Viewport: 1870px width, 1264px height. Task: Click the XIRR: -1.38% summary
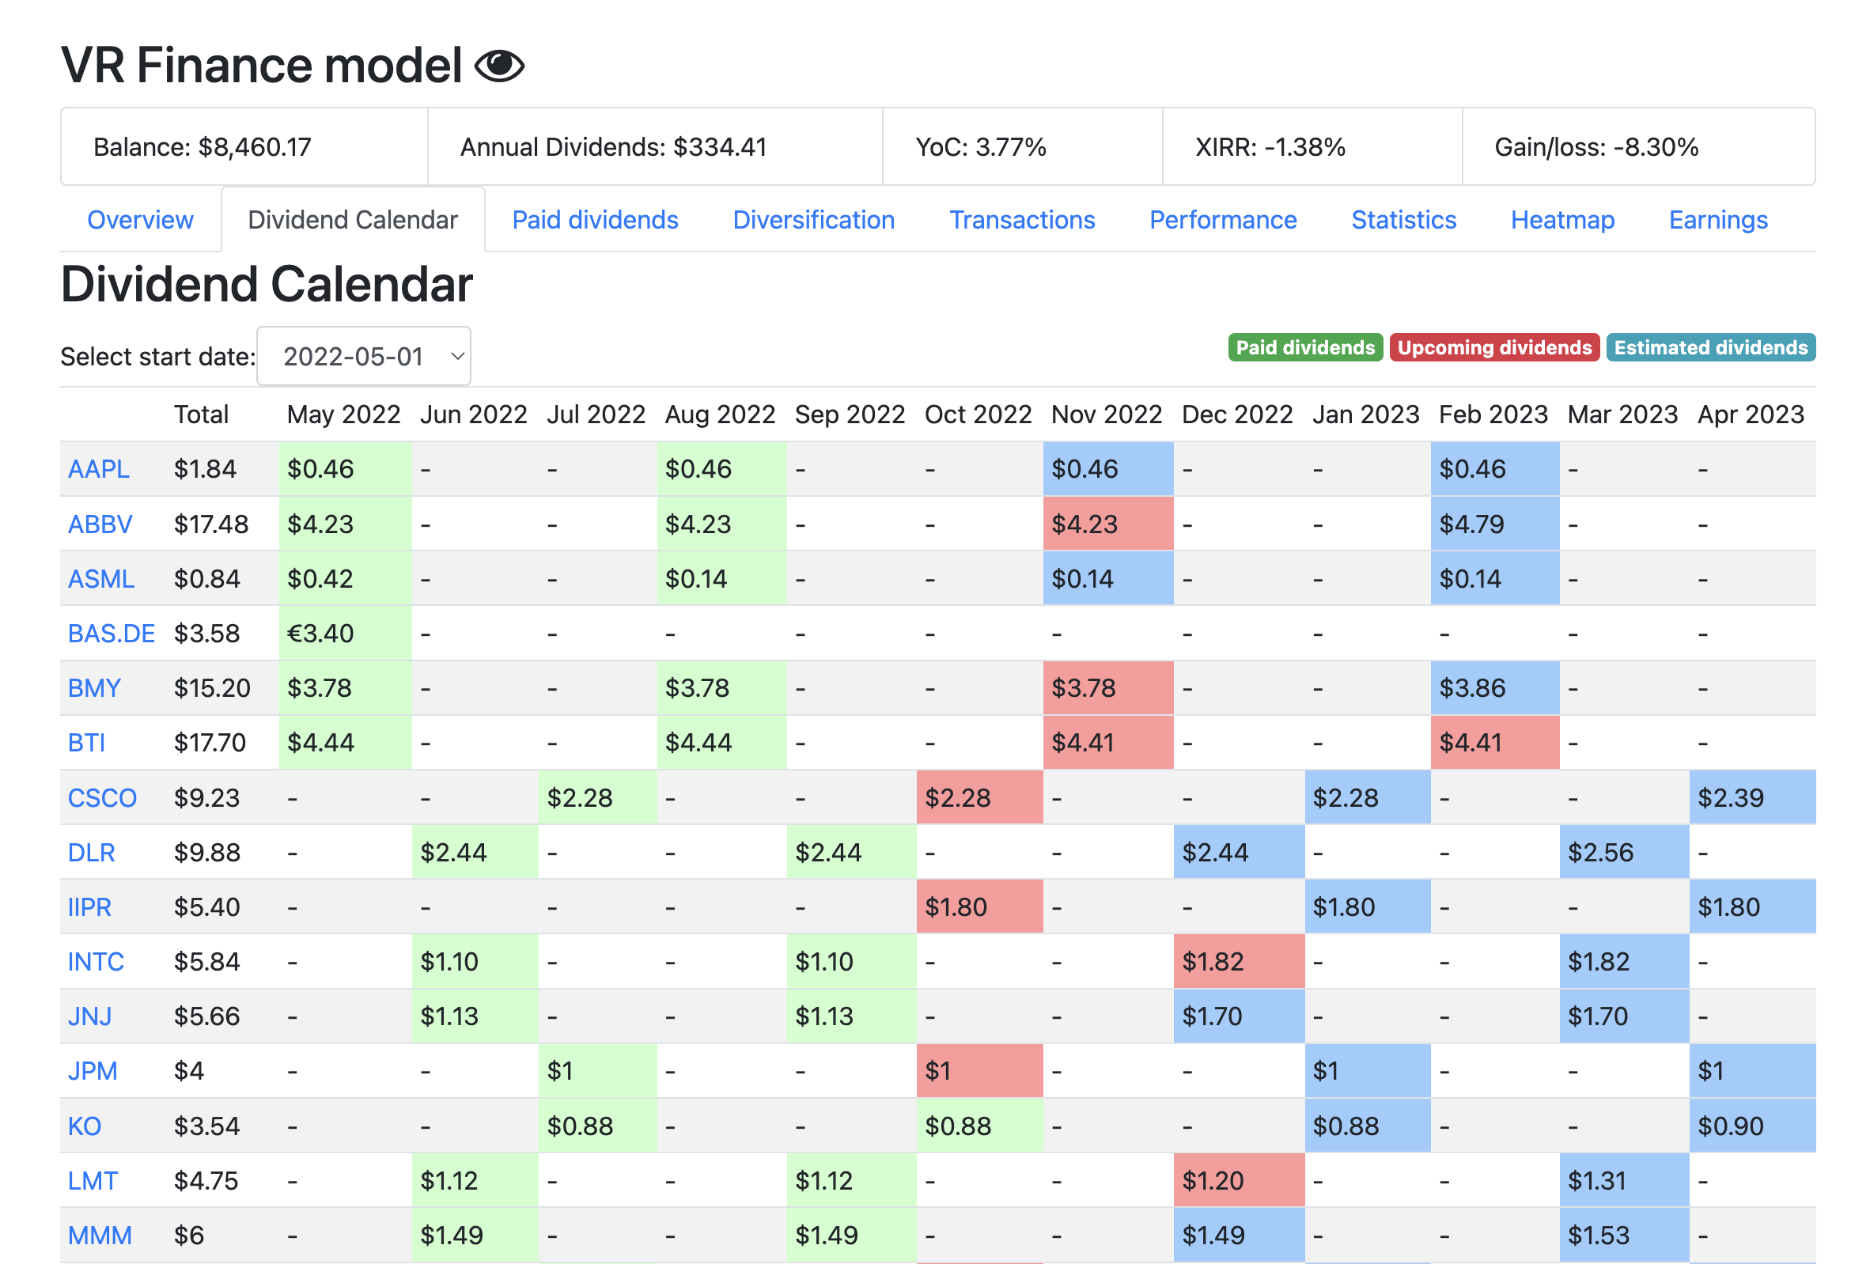click(1312, 146)
